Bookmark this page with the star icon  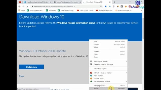[101, 6]
